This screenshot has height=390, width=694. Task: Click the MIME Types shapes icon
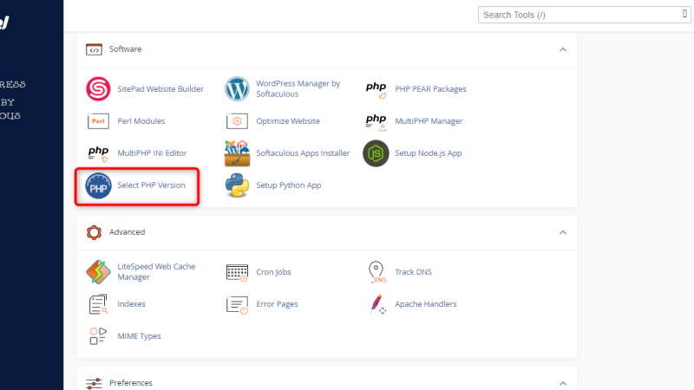click(98, 336)
